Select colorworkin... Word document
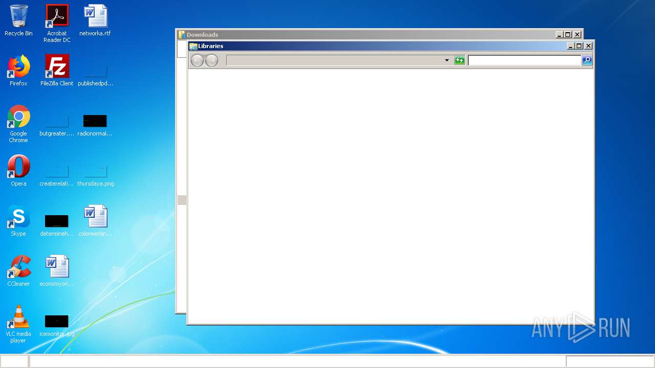655x368 pixels. [x=95, y=221]
